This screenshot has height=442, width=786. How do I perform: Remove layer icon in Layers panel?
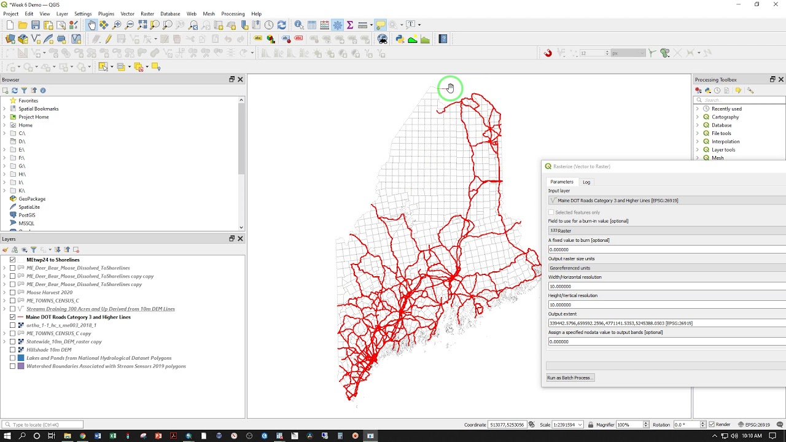(76, 250)
